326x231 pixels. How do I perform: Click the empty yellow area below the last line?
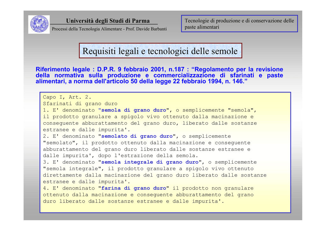click(165, 208)
